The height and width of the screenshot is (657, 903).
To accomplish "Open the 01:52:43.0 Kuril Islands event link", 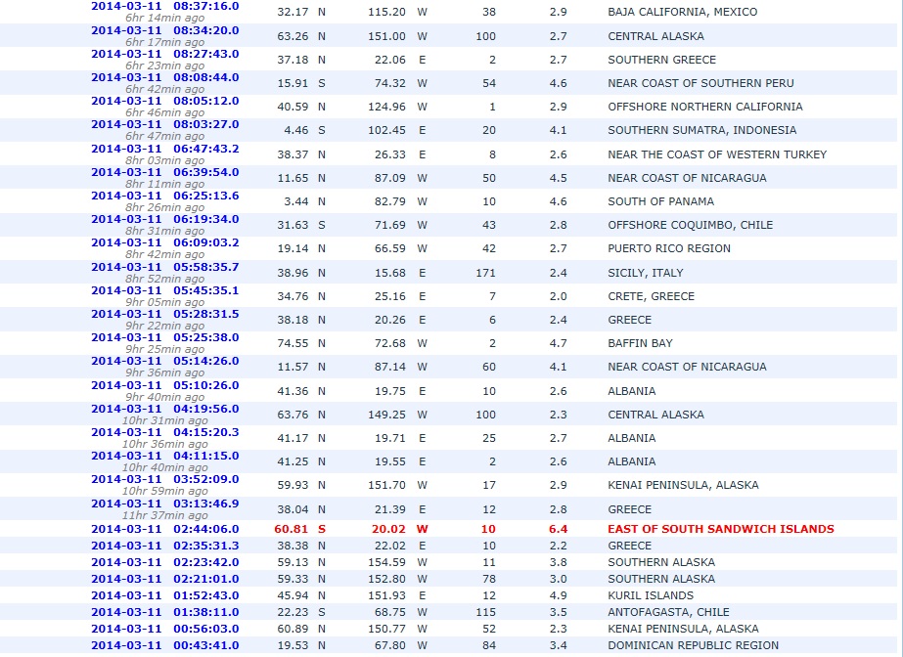I will coord(164,595).
